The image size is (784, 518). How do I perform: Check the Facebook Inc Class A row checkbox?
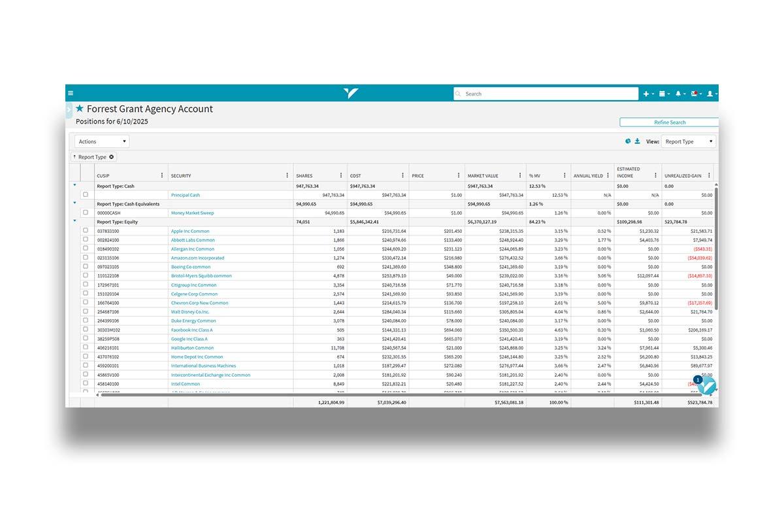(x=86, y=330)
